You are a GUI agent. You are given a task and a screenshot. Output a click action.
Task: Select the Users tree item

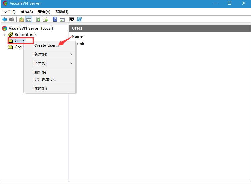coord(20,41)
